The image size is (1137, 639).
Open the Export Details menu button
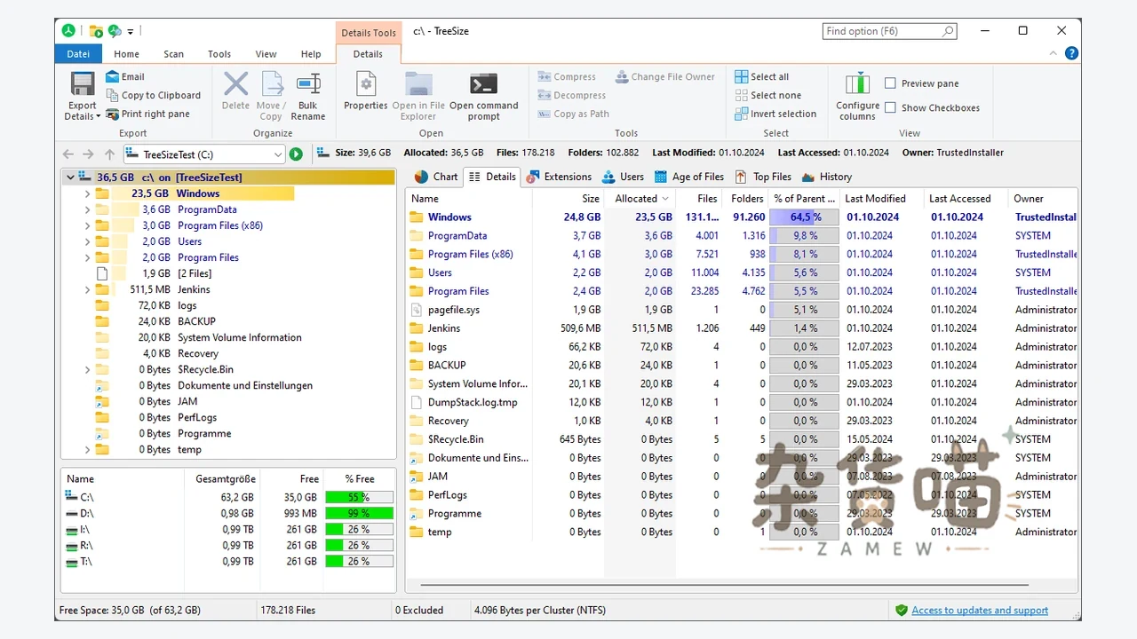tap(83, 97)
